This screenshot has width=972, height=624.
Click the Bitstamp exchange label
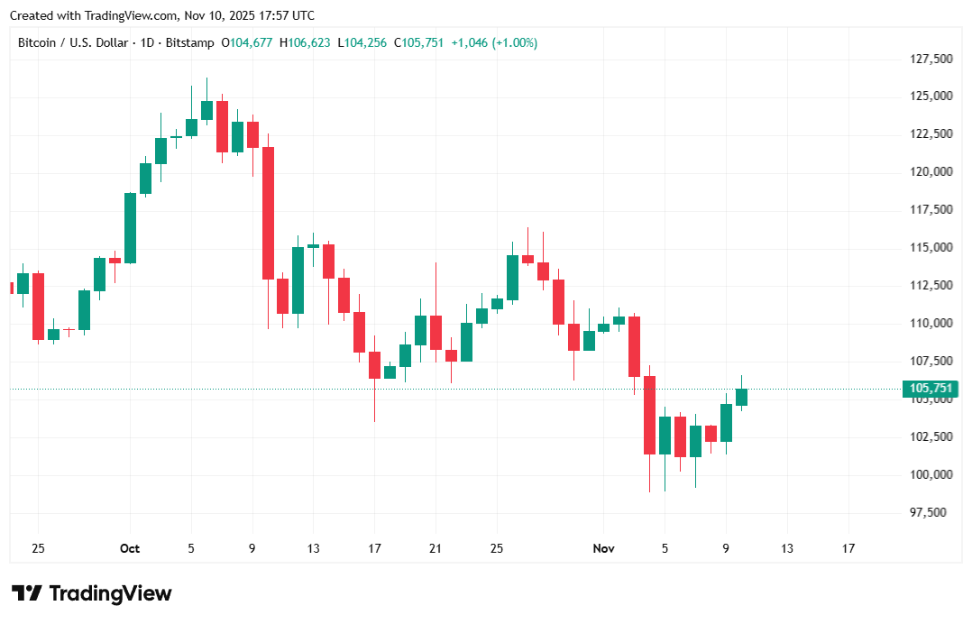tap(189, 42)
